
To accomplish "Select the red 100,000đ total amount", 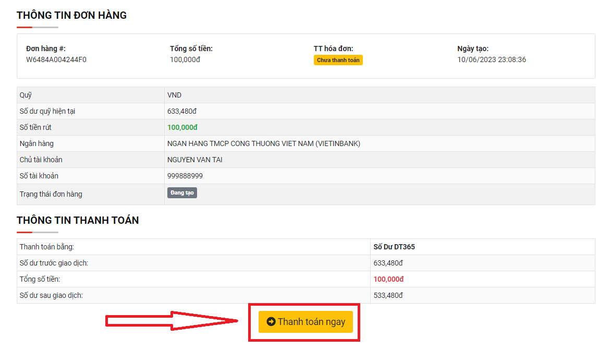I will (x=388, y=279).
